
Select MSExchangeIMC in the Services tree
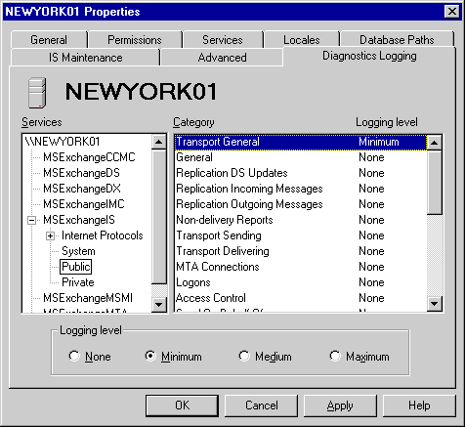84,204
